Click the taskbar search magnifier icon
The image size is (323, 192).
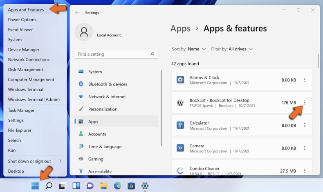tap(49, 186)
